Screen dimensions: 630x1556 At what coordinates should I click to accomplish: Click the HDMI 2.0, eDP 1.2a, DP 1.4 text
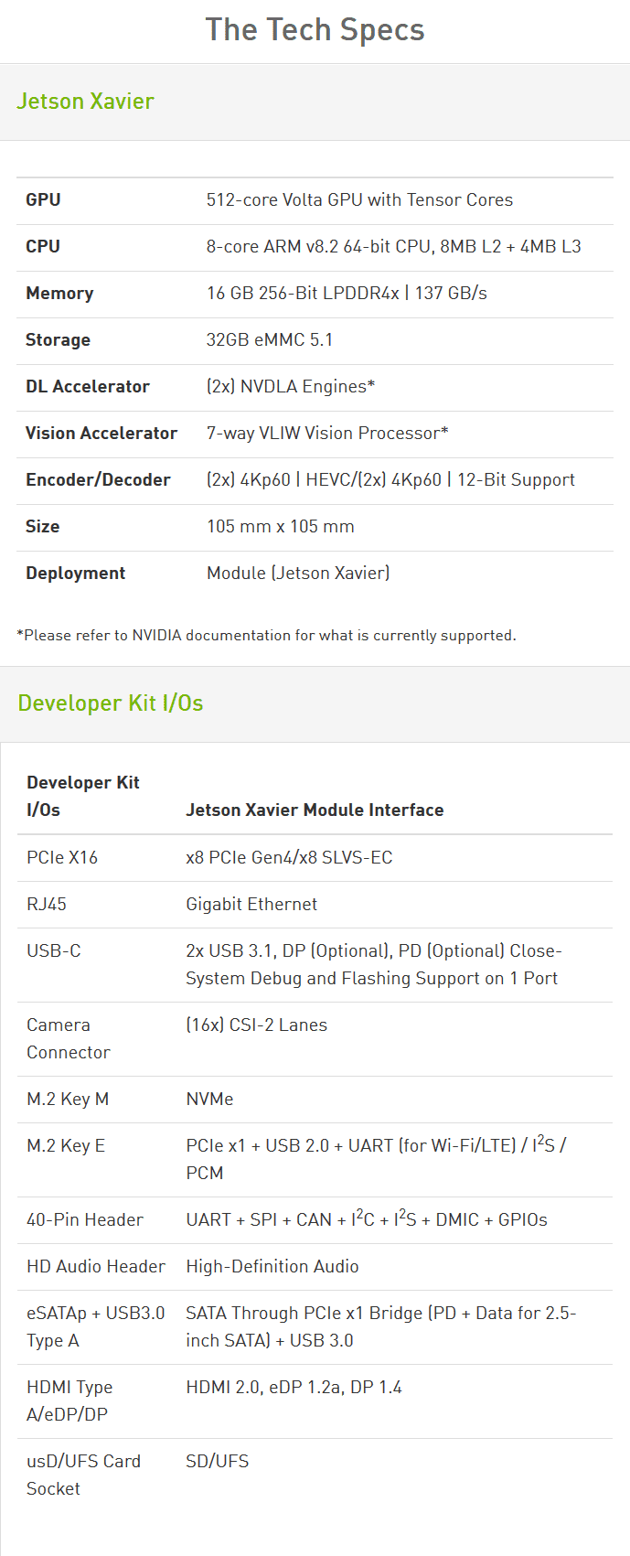[x=294, y=1388]
